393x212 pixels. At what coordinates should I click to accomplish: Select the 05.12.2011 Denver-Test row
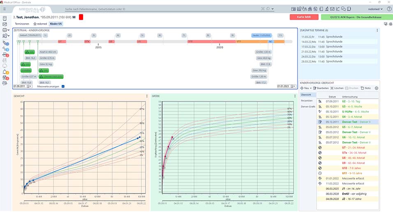[x=348, y=122]
